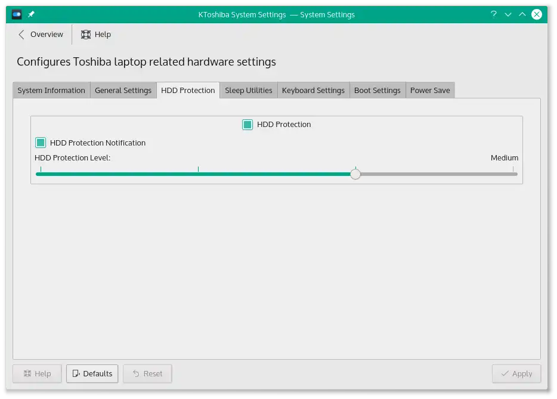
Task: Minimize window with down chevron
Action: pyautogui.click(x=508, y=14)
